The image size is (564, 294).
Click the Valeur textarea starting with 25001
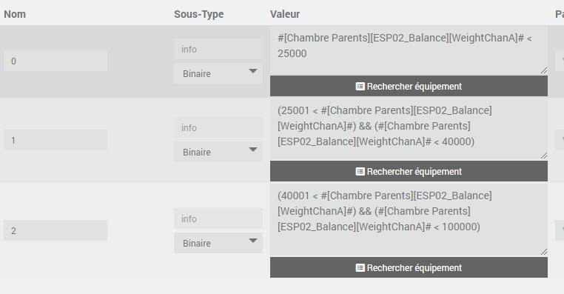(x=409, y=130)
